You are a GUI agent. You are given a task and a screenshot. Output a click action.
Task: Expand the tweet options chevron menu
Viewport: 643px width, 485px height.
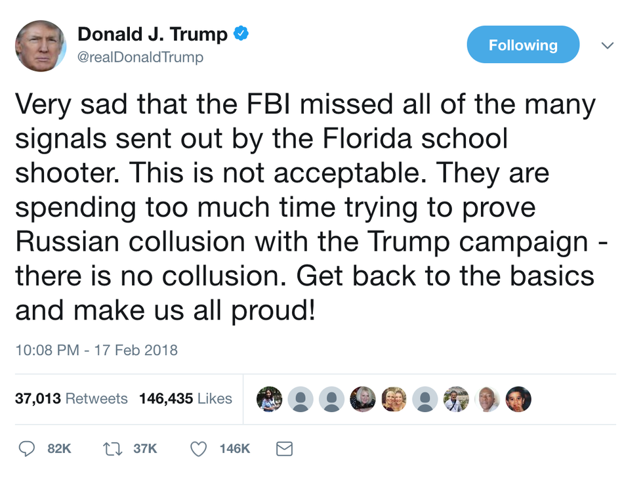click(x=608, y=46)
